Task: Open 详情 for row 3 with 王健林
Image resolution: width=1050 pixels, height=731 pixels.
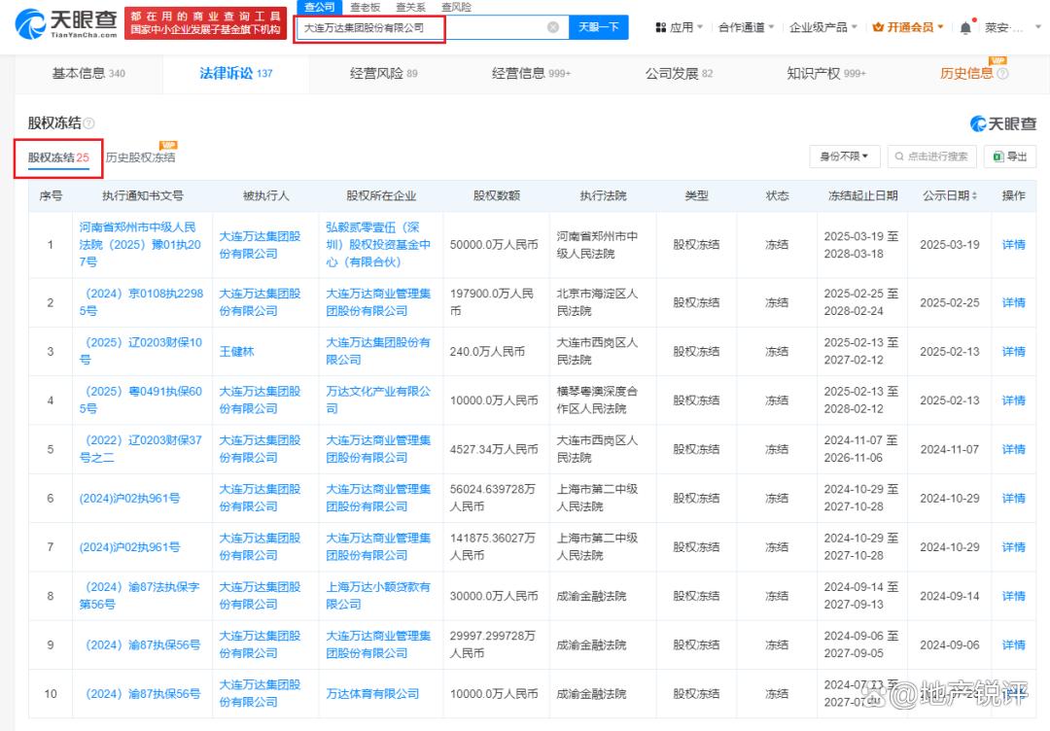Action: [1013, 352]
